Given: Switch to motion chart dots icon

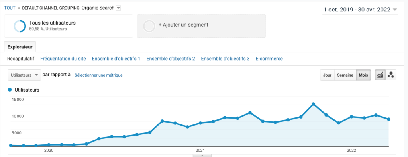Looking at the screenshot, I should 391,75.
